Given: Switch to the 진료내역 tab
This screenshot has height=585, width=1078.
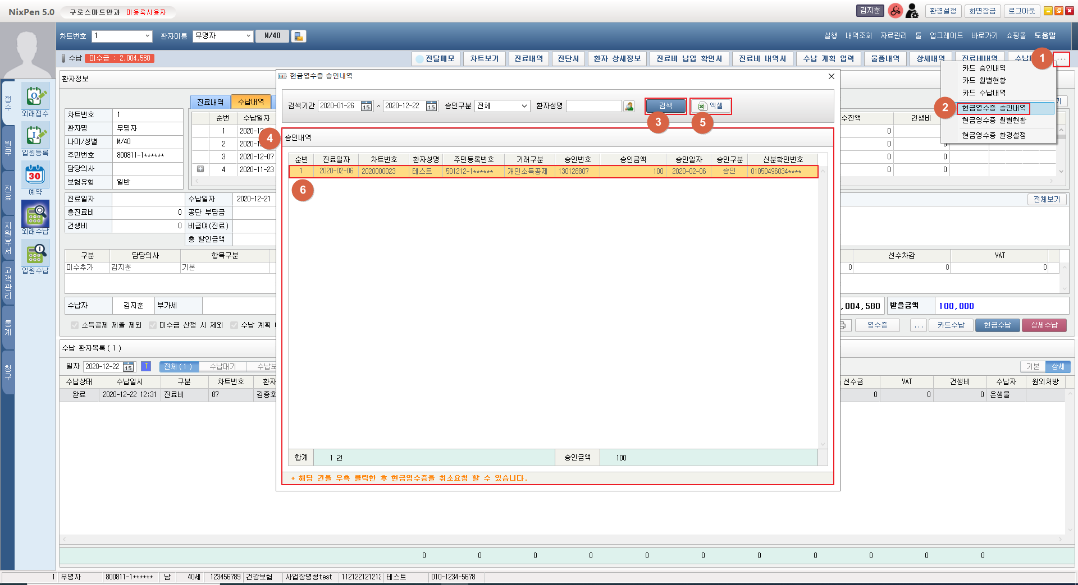Looking at the screenshot, I should coord(210,102).
